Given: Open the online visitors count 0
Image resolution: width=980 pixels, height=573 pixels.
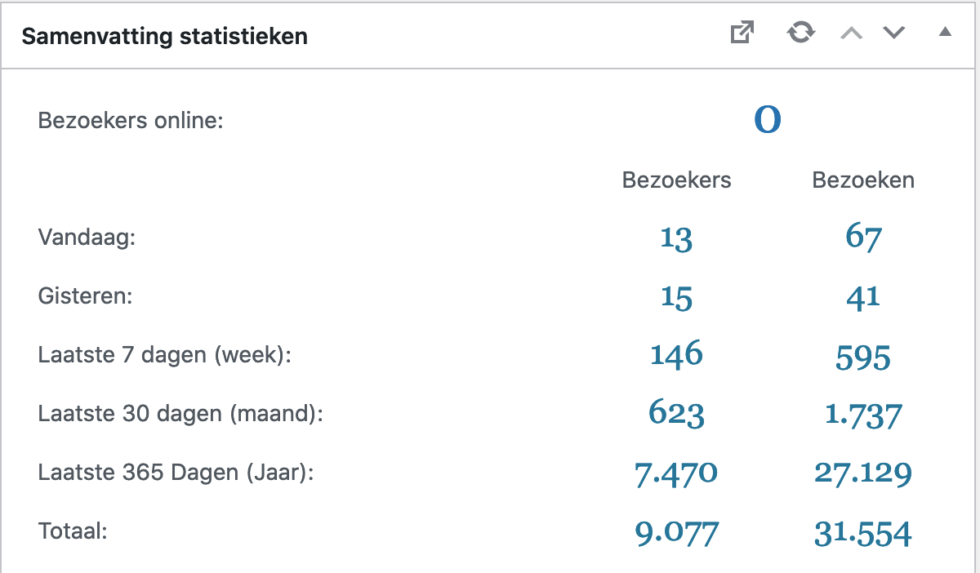Looking at the screenshot, I should point(768,121).
